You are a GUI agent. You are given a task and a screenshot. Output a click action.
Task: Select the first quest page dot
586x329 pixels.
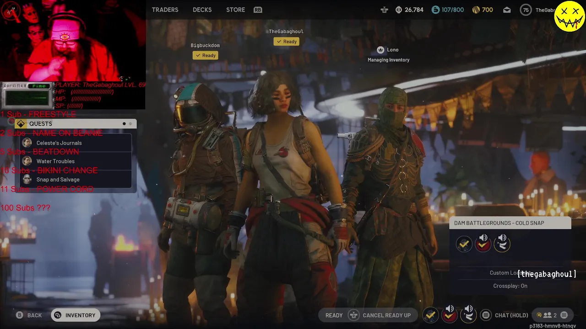pyautogui.click(x=124, y=124)
